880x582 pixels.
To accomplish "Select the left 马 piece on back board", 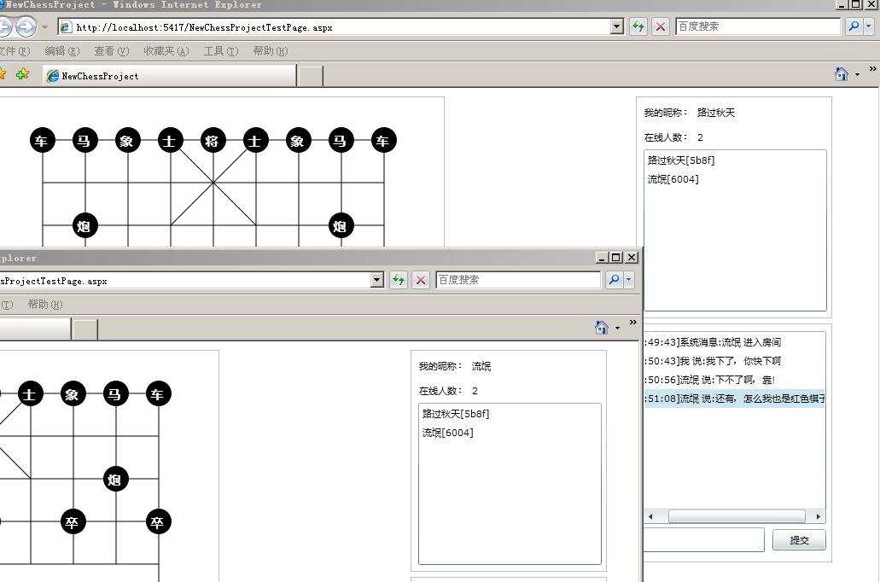I will click(x=85, y=140).
